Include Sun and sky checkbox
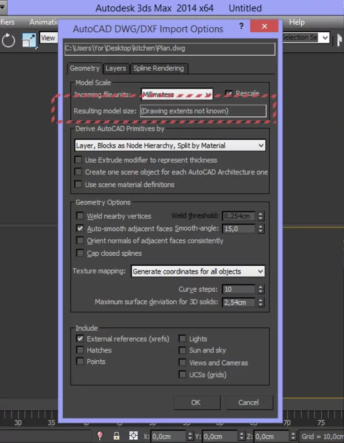 click(183, 350)
